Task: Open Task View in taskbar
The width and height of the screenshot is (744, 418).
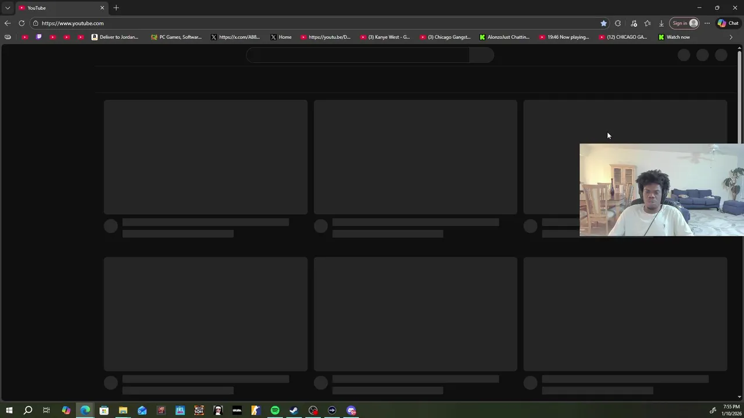Action: [46, 410]
